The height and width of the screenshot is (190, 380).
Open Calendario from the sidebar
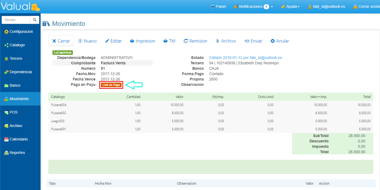(x=19, y=139)
